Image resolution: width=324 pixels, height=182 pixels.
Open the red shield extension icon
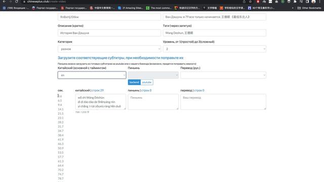(258, 2)
